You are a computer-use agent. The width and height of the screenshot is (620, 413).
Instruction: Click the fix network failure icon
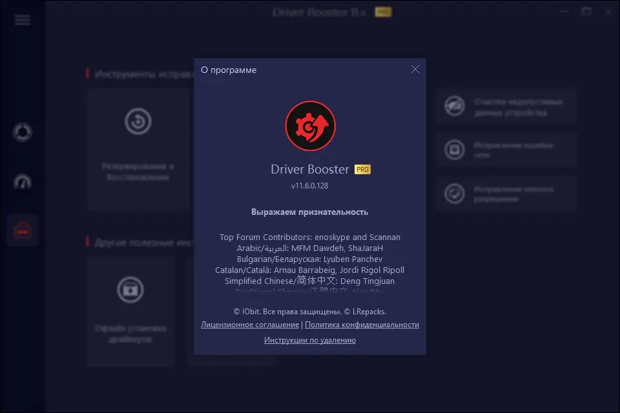pos(455,150)
